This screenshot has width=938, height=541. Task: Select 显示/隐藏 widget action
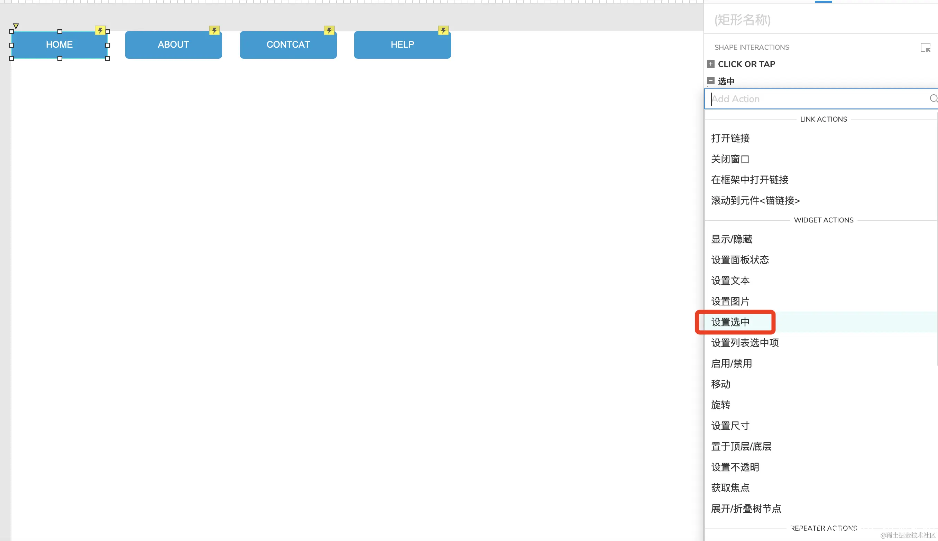[x=732, y=239]
